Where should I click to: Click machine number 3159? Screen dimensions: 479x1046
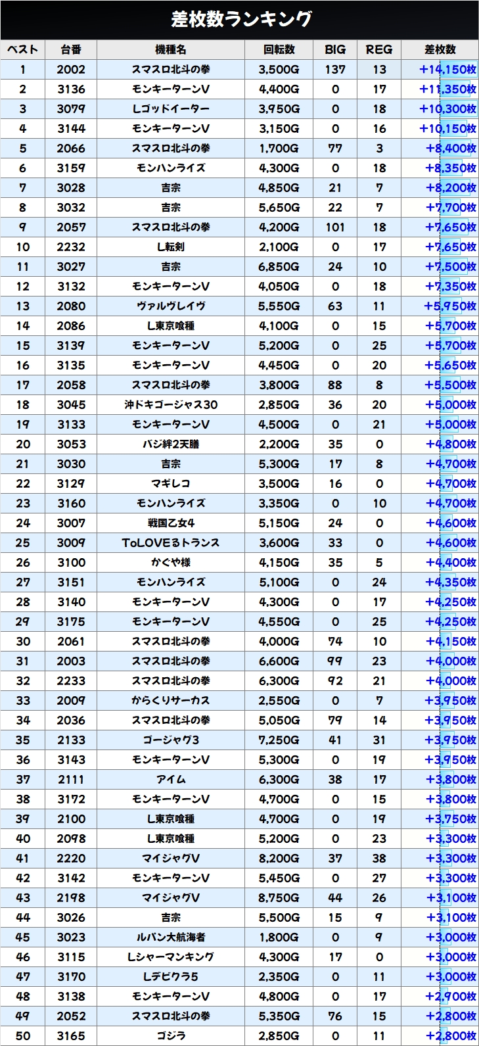[x=71, y=168]
